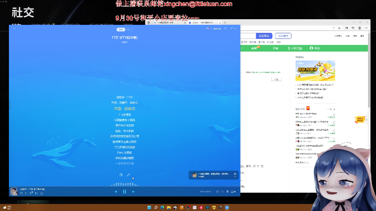The image size is (376, 211).
Task: Click the floating orange badge on page edge
Action: coord(360,120)
